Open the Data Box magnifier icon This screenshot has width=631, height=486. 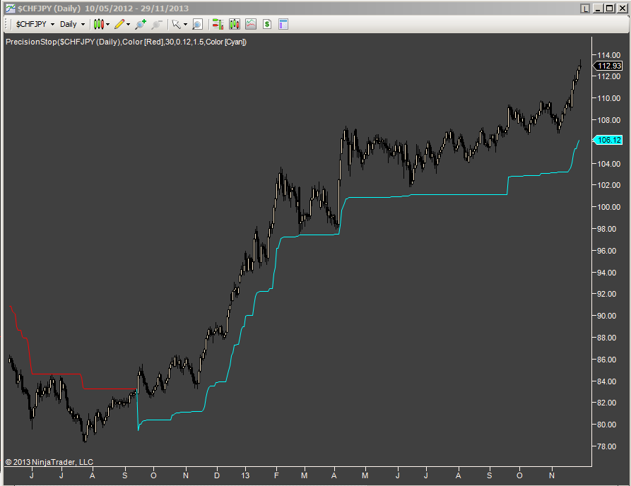(x=197, y=23)
